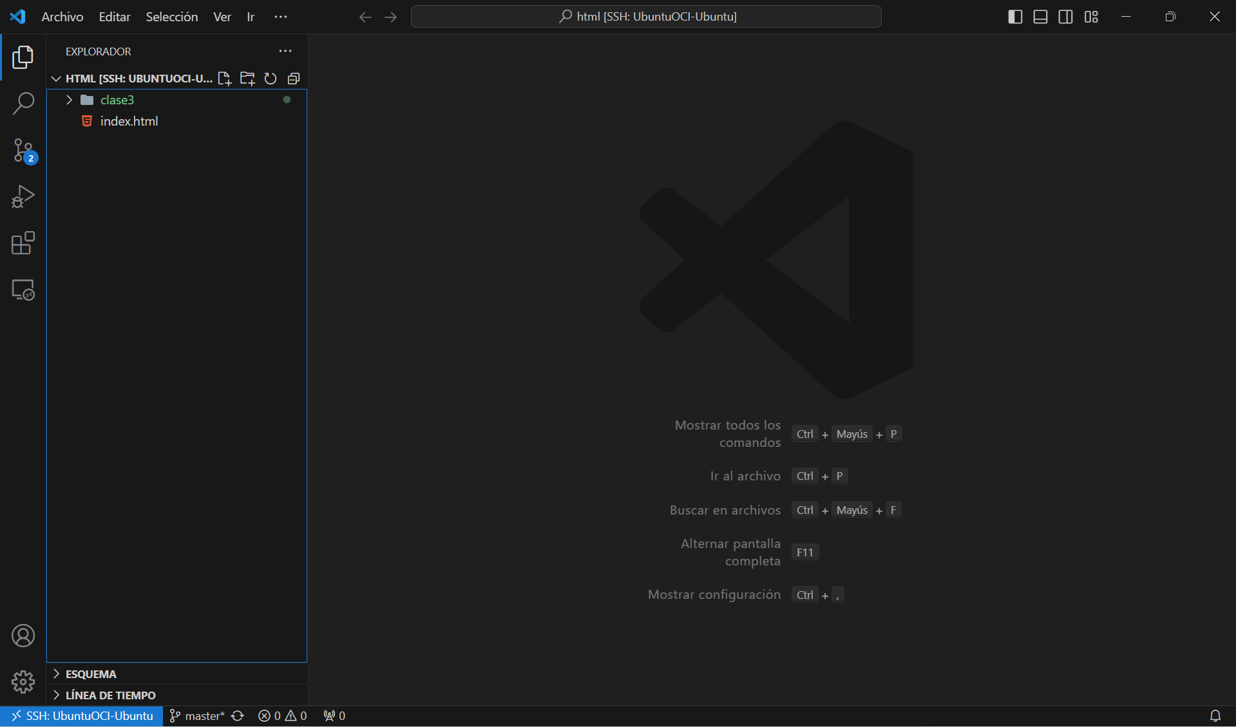The width and height of the screenshot is (1236, 727).
Task: Toggle the secondary sidebar layout button
Action: [1065, 17]
